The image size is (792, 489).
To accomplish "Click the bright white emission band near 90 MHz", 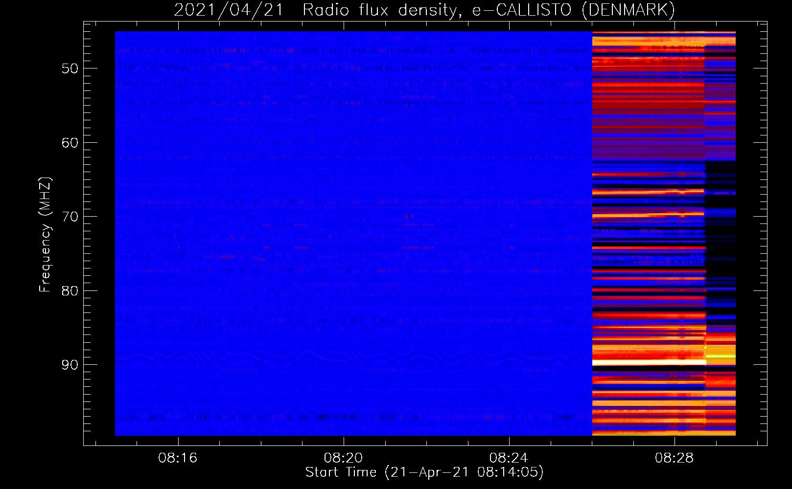I will [x=649, y=363].
